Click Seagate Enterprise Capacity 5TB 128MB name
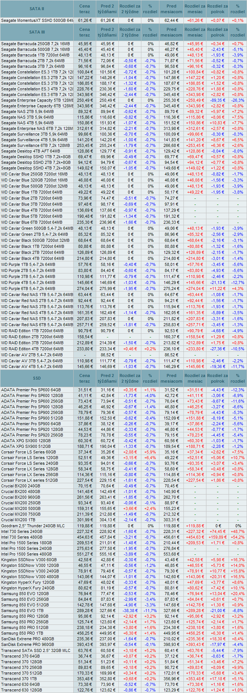 click(x=37, y=101)
